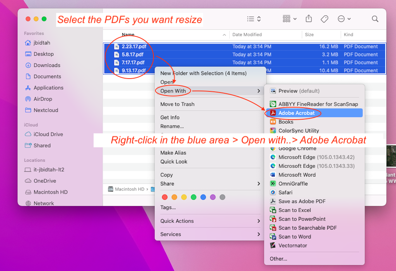Choose Scan to Searchable PDF
Viewport: 396px width, 271px height.
pos(314,228)
